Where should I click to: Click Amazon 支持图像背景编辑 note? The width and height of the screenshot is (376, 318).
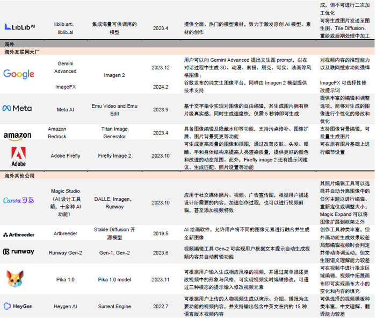[x=345, y=132]
